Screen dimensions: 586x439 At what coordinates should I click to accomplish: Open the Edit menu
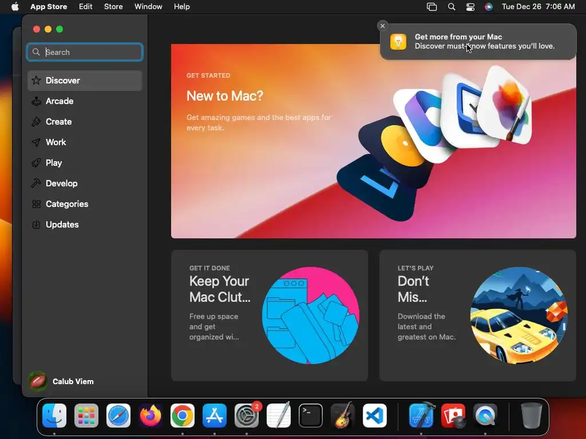[86, 7]
